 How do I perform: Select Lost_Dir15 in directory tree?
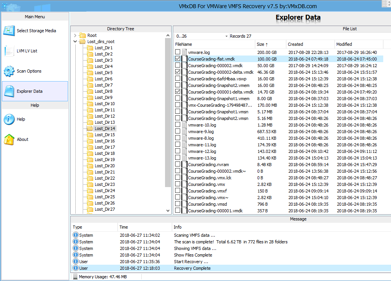(105, 135)
